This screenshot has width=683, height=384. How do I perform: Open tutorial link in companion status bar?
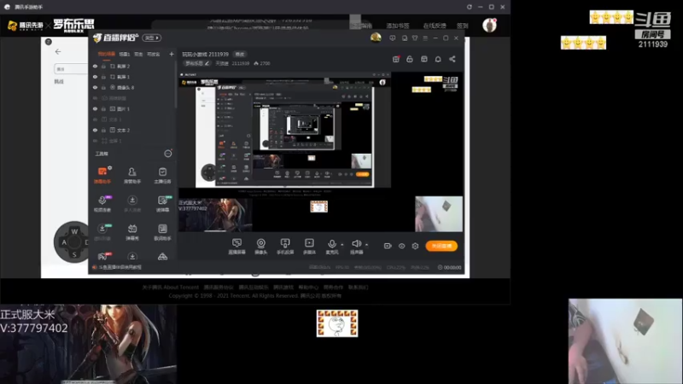pos(120,267)
